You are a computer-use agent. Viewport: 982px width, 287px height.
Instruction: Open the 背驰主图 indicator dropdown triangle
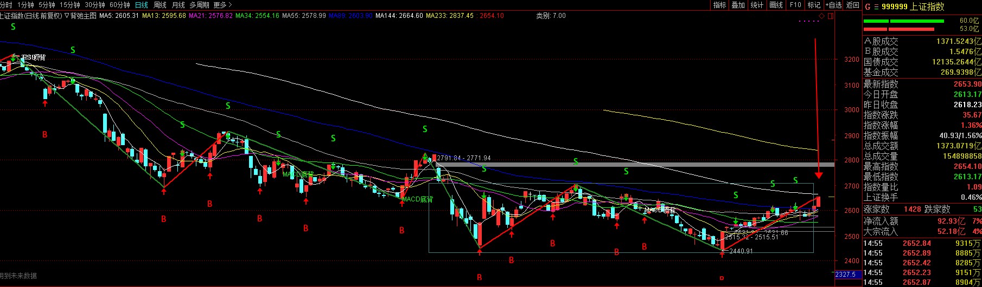pos(66,16)
